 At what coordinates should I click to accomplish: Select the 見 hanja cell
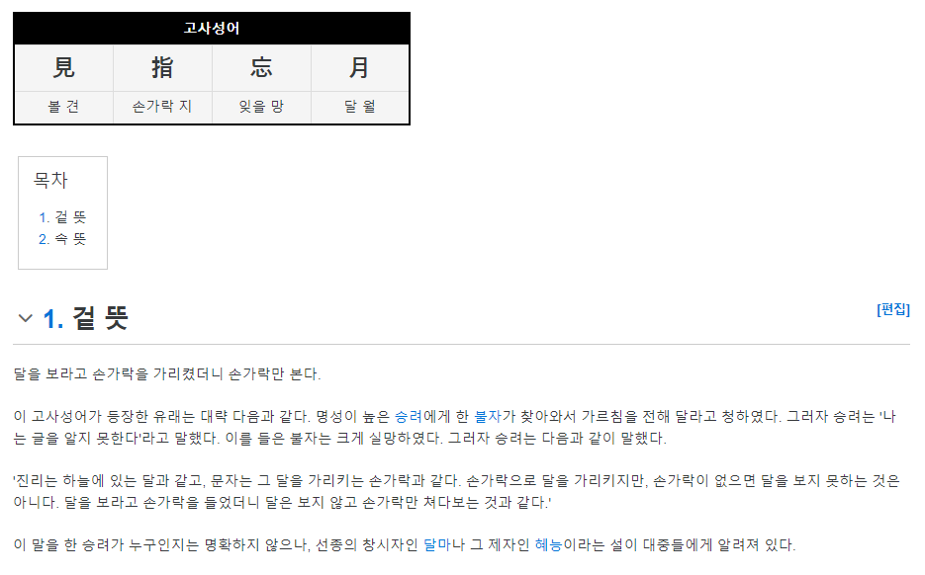point(63,68)
